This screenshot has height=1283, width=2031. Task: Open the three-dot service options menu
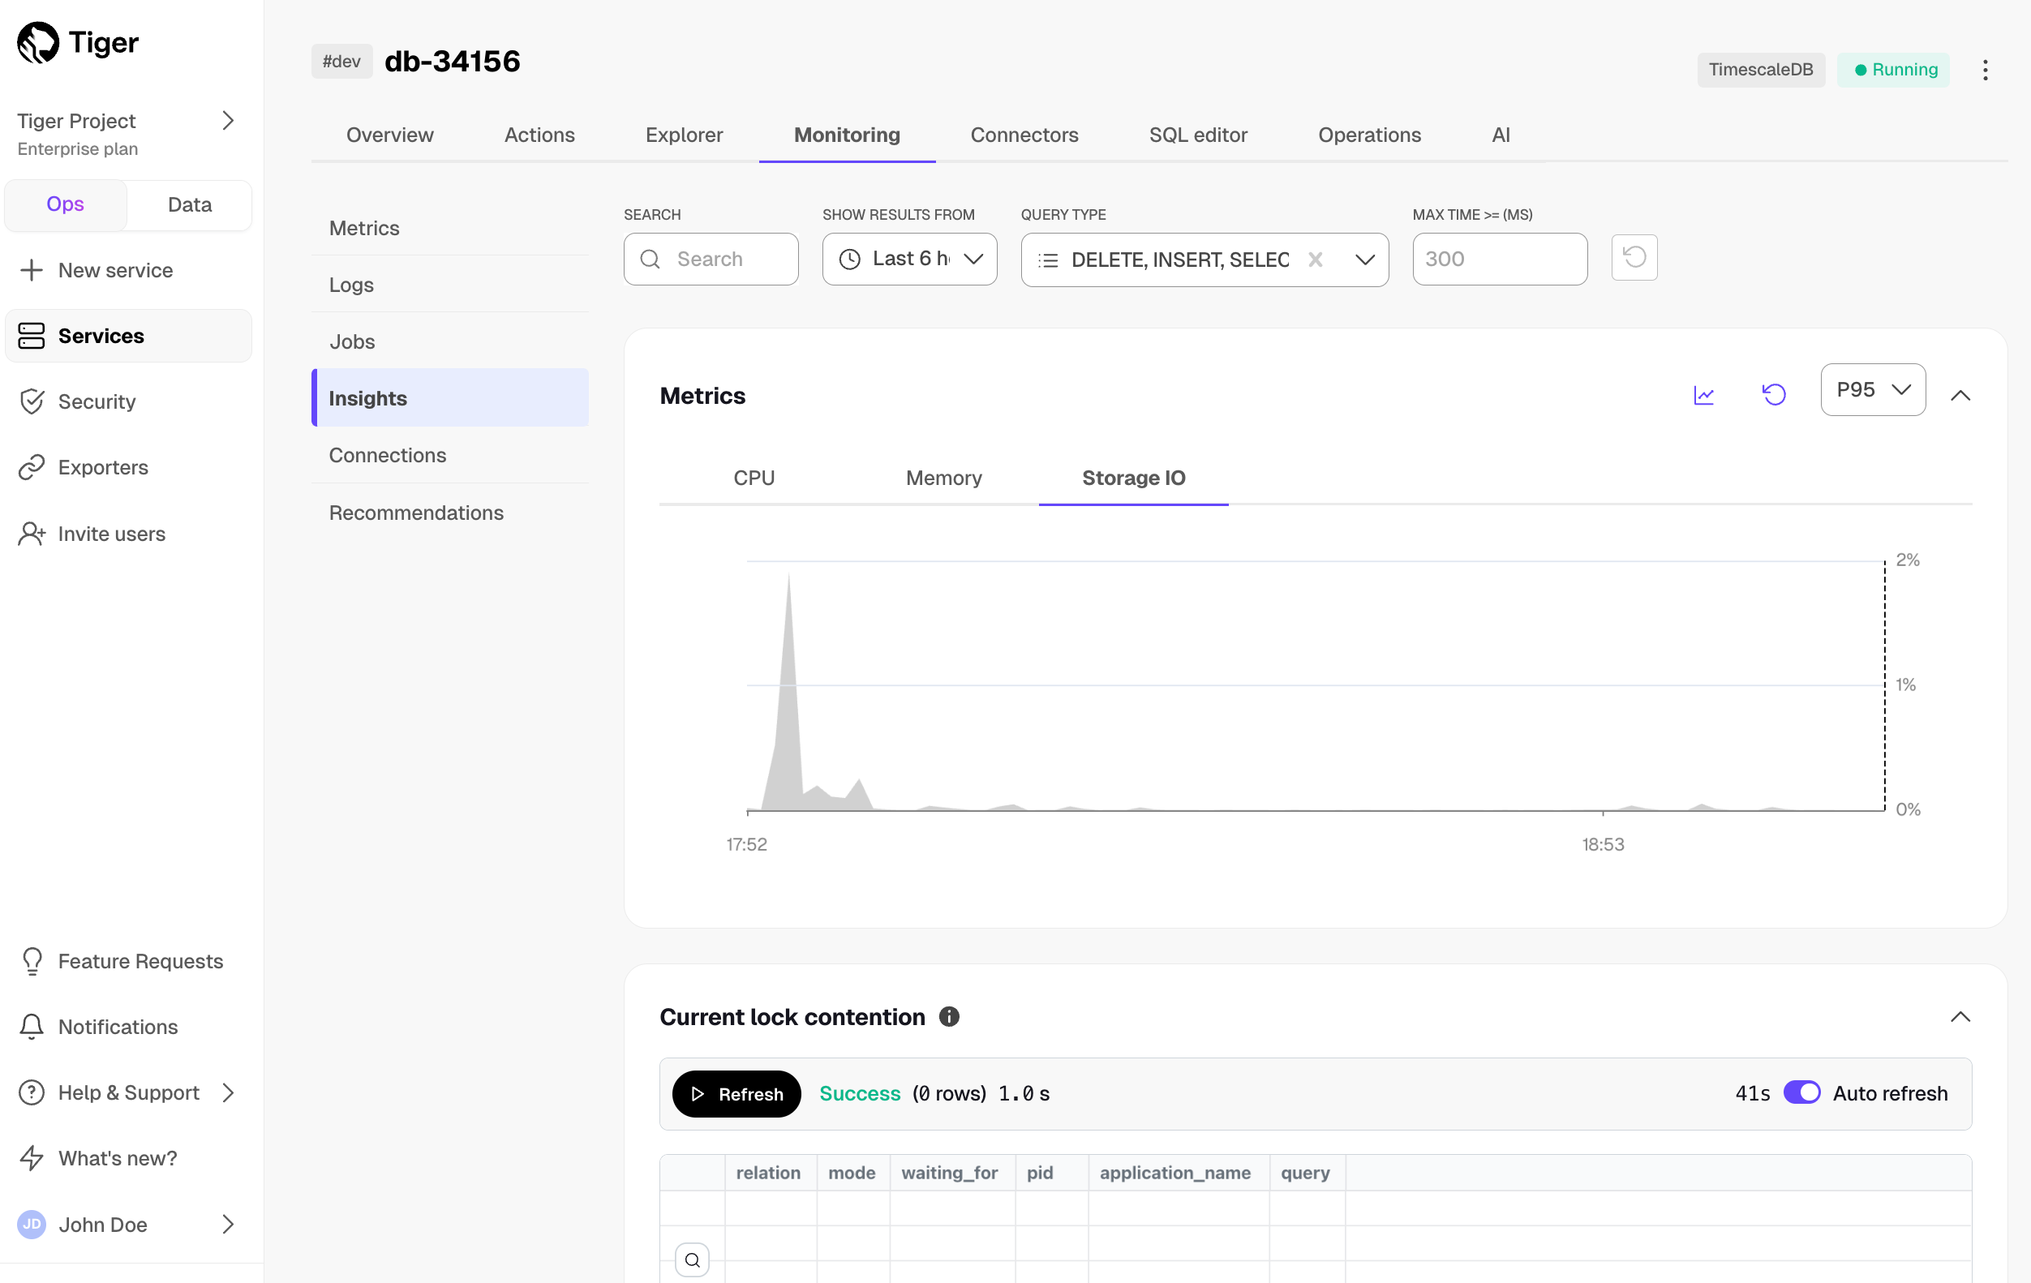coord(1985,70)
